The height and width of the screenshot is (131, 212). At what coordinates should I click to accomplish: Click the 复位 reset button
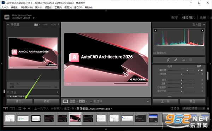click(193, 101)
